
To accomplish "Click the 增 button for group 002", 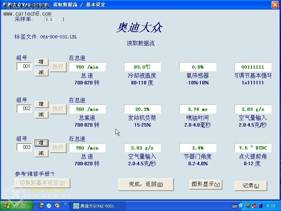I will click(x=41, y=104).
